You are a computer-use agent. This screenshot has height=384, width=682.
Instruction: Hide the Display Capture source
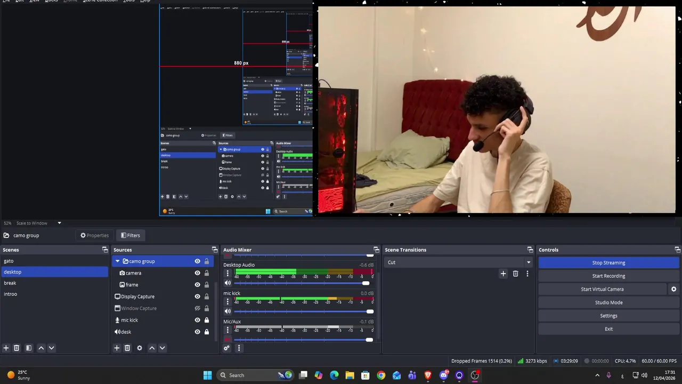197,297
